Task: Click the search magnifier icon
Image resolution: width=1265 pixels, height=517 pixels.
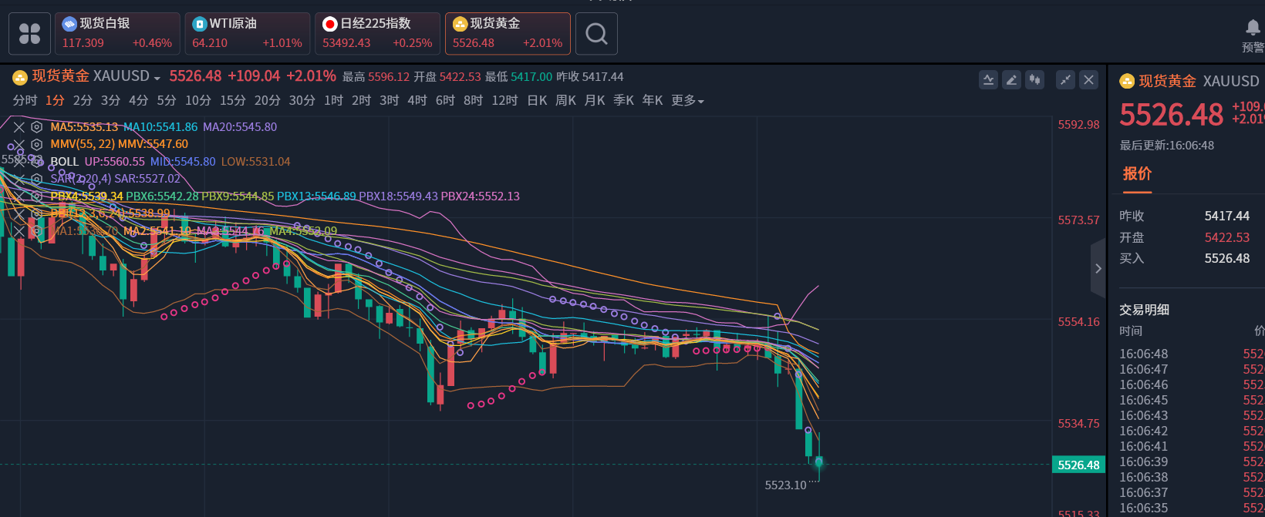Action: 596,34
